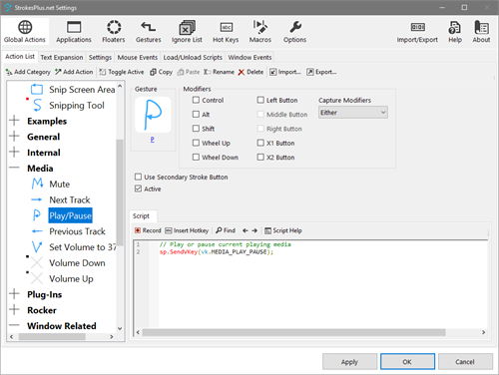Image resolution: width=499 pixels, height=375 pixels.
Task: Open the Floaters section
Action: pyautogui.click(x=114, y=32)
